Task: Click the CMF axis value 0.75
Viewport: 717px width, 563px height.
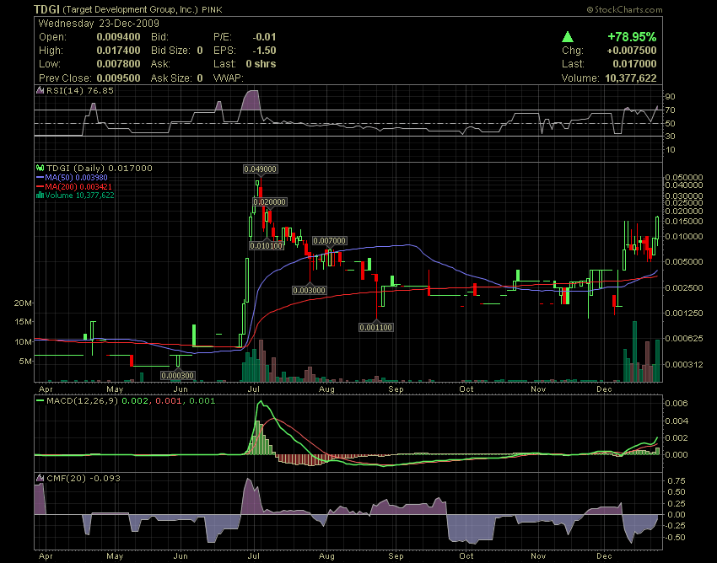Action: [x=677, y=480]
